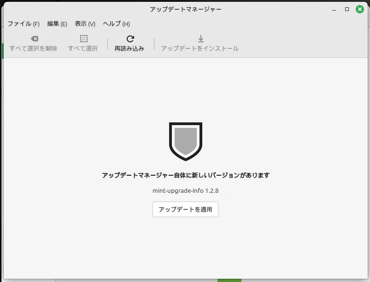Open the 編集(E) menu
The width and height of the screenshot is (370, 282).
57,24
